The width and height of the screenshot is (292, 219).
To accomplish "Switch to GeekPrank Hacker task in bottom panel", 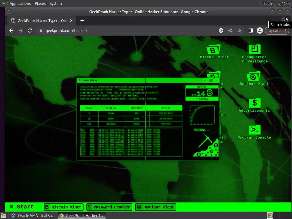I will click(82, 216).
